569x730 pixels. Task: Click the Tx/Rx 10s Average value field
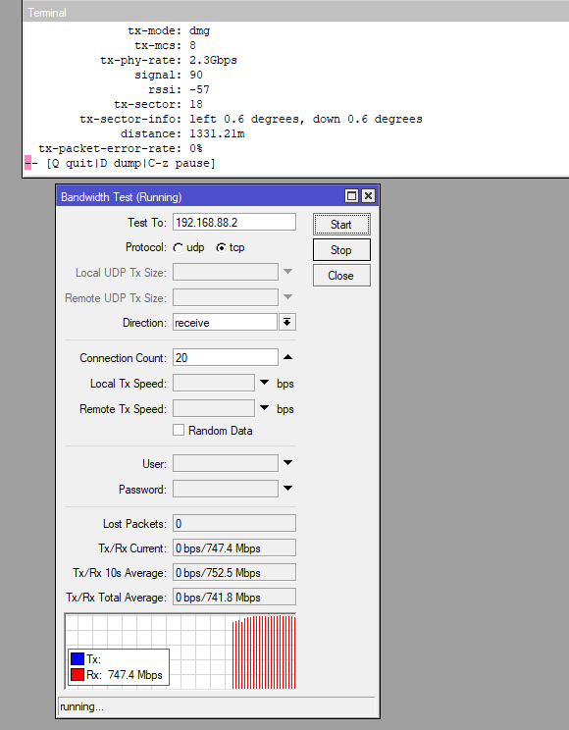pyautogui.click(x=234, y=573)
